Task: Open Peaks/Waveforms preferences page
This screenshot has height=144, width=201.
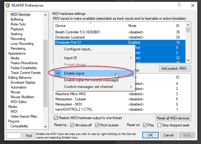Action: click(24, 63)
